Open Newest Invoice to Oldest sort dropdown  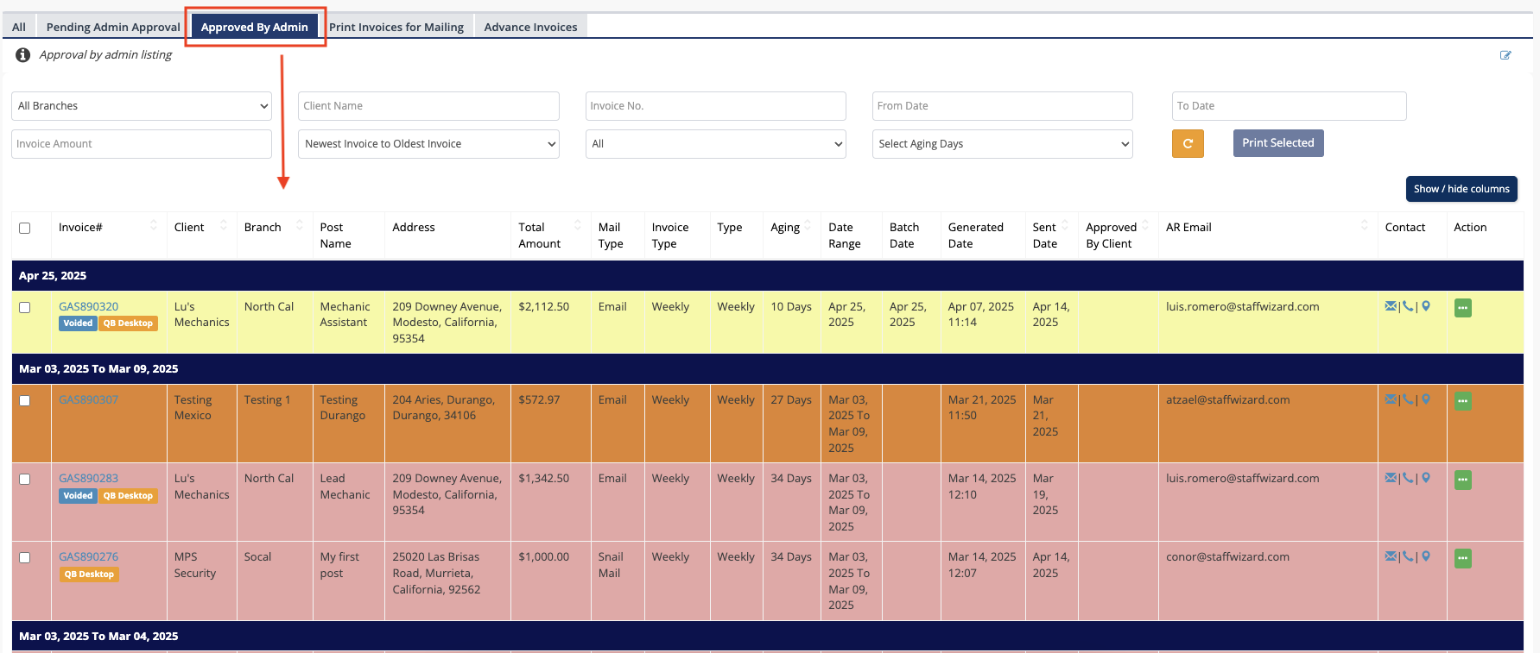point(428,144)
